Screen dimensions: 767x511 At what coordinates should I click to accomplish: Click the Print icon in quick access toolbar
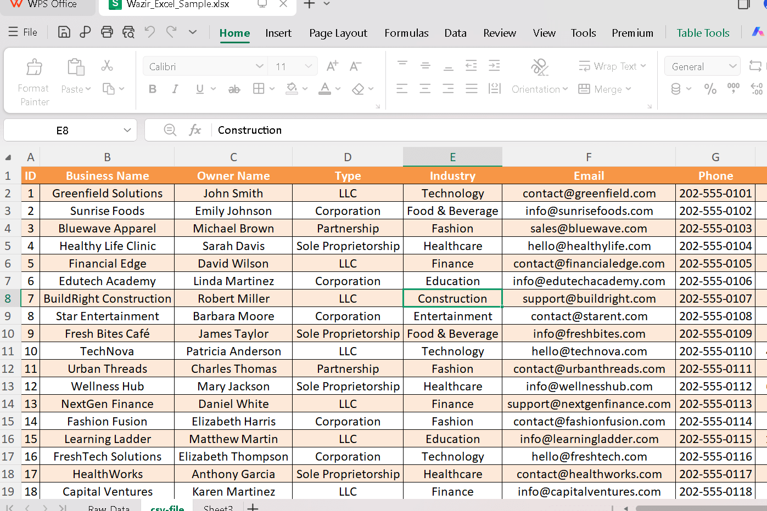pos(107,32)
